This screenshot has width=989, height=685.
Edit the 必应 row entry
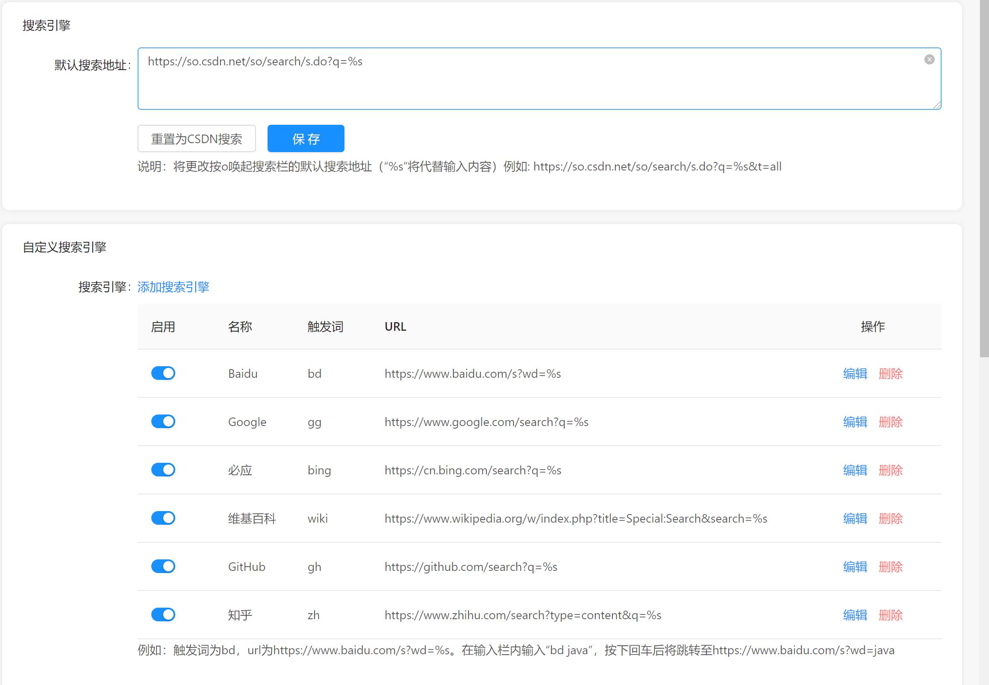855,470
